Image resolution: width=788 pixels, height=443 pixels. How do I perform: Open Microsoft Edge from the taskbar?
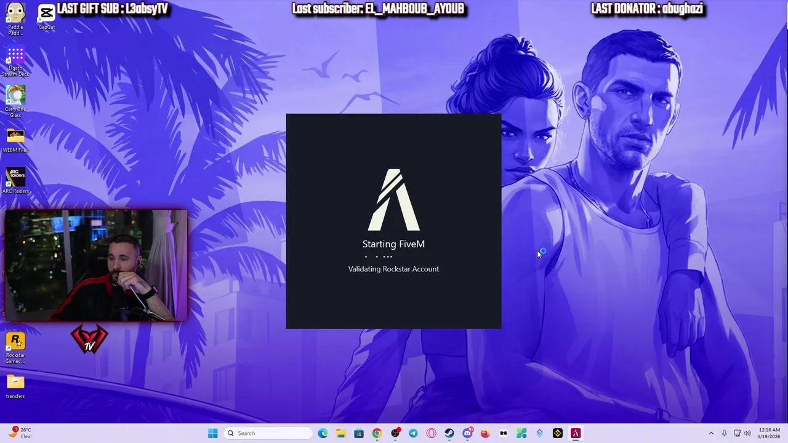pyautogui.click(x=323, y=433)
